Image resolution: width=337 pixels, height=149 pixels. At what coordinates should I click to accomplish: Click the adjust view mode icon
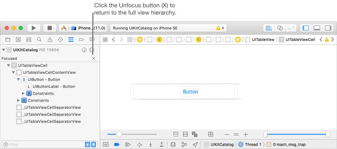click(x=195, y=134)
